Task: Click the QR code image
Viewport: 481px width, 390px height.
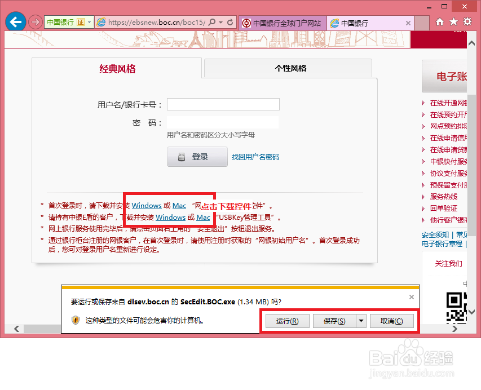Action: coord(456,308)
